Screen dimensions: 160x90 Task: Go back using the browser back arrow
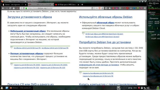click(3, 8)
